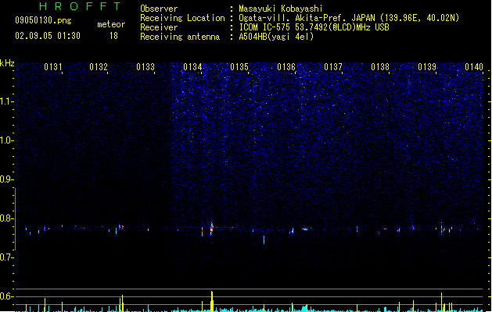Click the kHz axis unit label
Screen dimensions: 492x312
tap(7, 63)
